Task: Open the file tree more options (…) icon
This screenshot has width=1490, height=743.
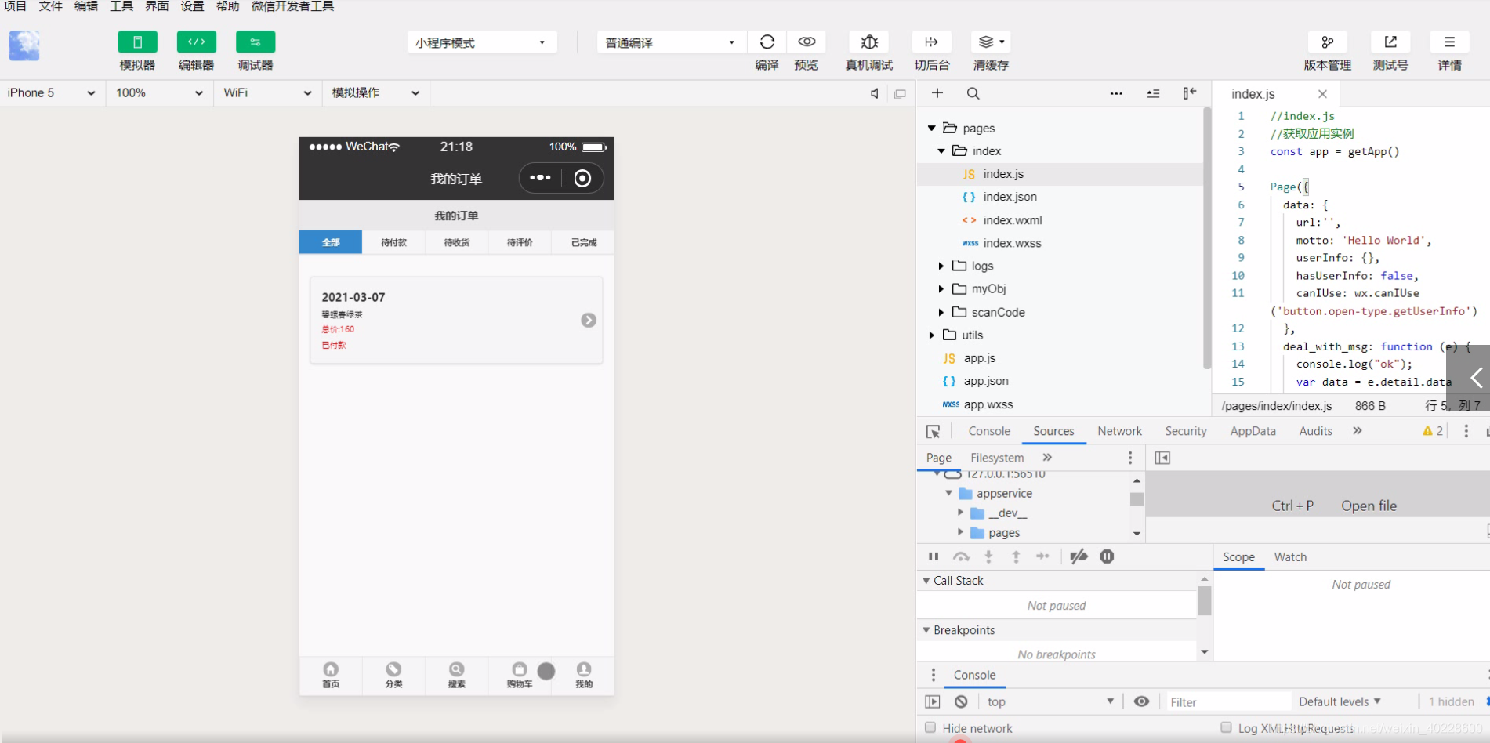Action: tap(1116, 93)
